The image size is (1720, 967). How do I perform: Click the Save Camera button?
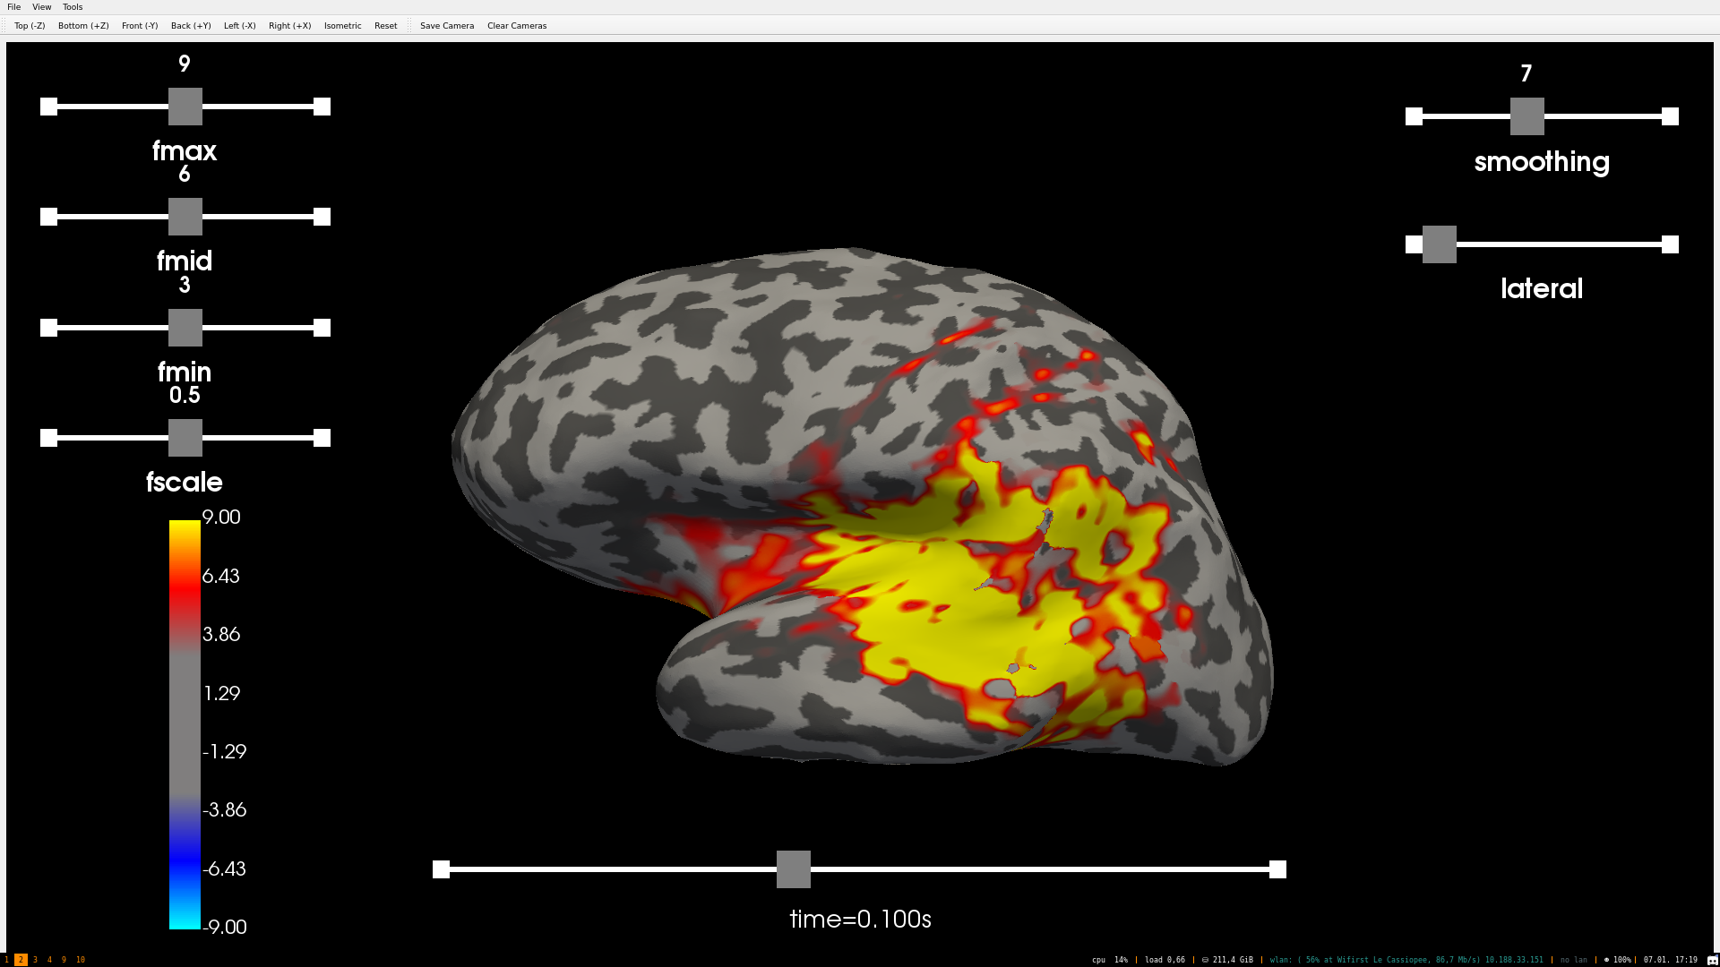pos(447,26)
